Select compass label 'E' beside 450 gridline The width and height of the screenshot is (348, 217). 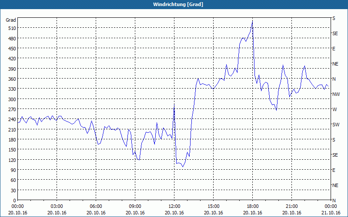pos(334,49)
